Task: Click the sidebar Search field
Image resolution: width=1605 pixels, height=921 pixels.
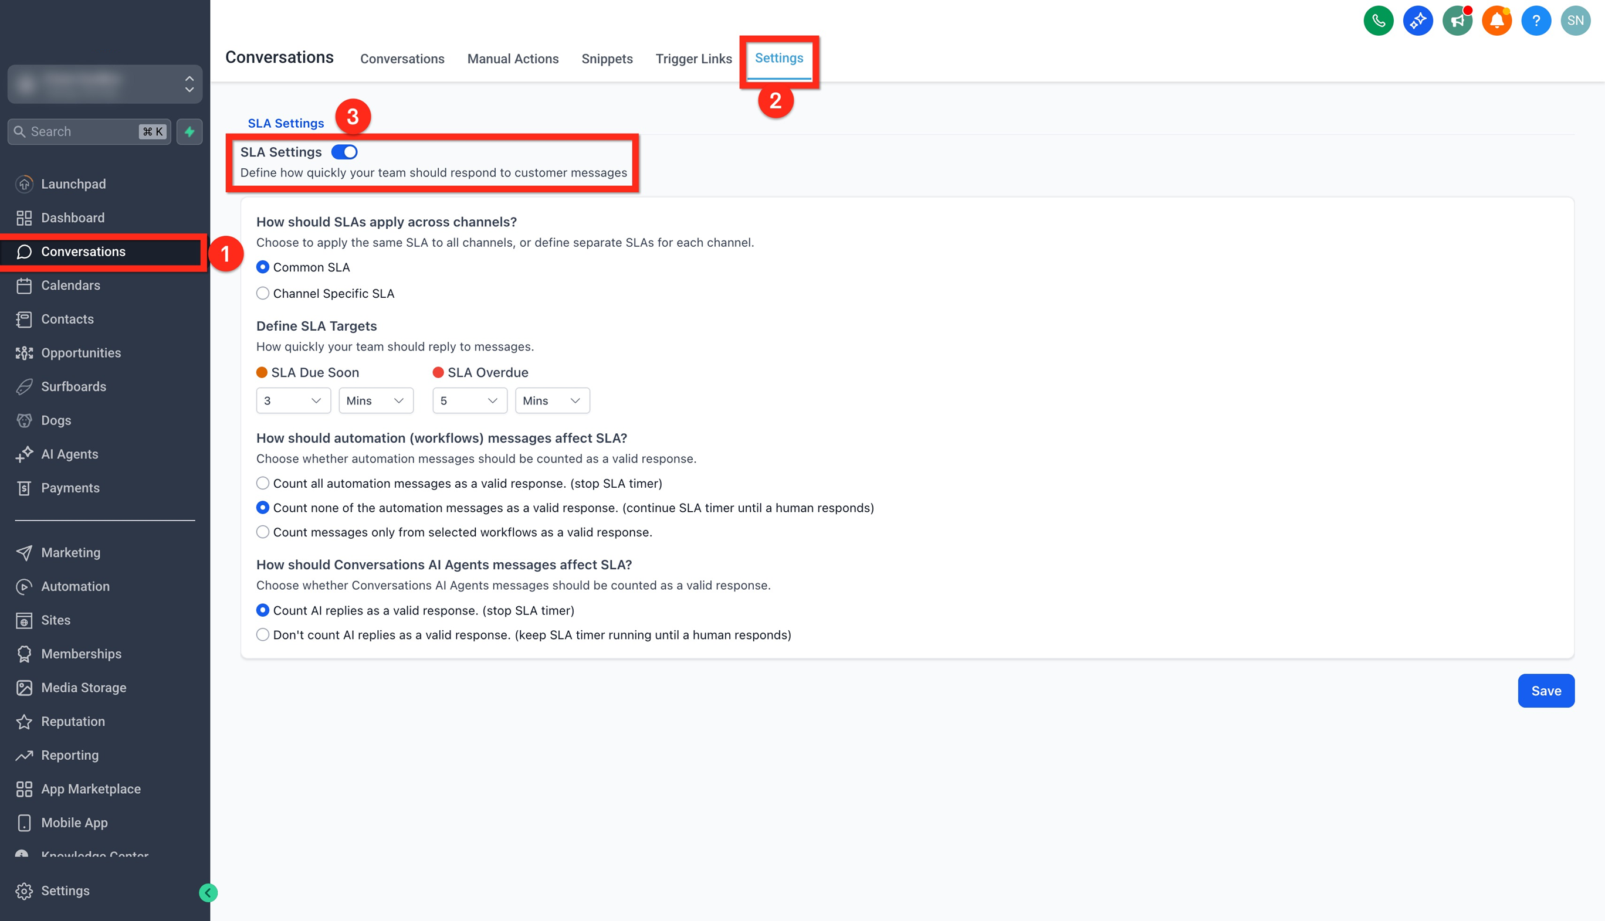Action: coord(82,131)
